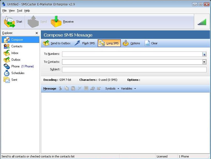The height and width of the screenshot is (159, 211).
Task: Click the signal strength bars indicator
Action: (202, 22)
